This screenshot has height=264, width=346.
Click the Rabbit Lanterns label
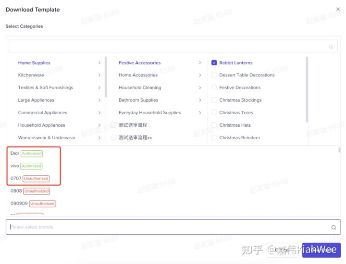tap(235, 63)
